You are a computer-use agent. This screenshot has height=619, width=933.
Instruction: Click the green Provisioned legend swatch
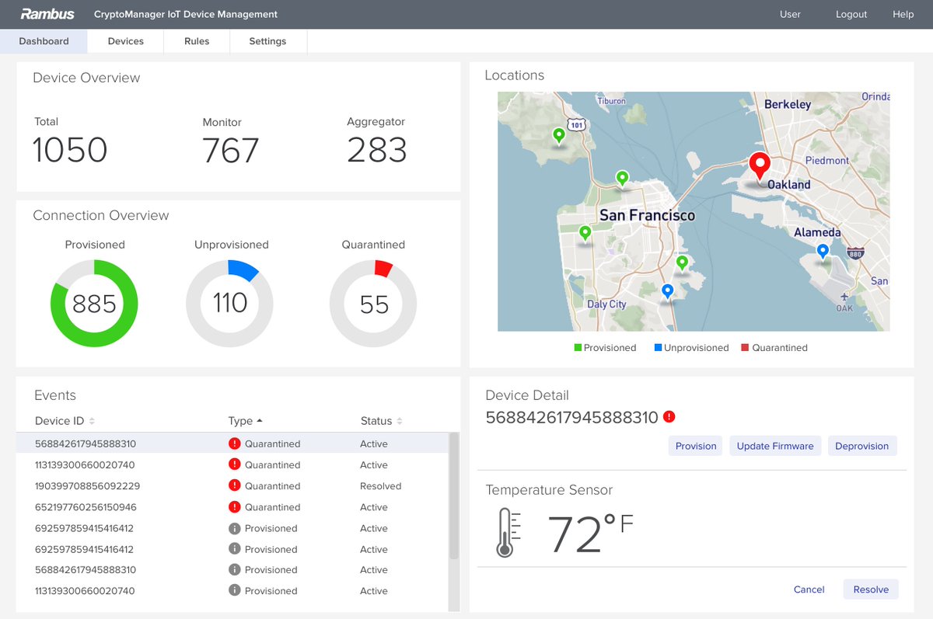578,348
